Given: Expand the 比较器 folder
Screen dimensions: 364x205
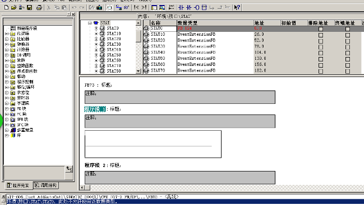Looking at the screenshot, I should pos(7,39).
